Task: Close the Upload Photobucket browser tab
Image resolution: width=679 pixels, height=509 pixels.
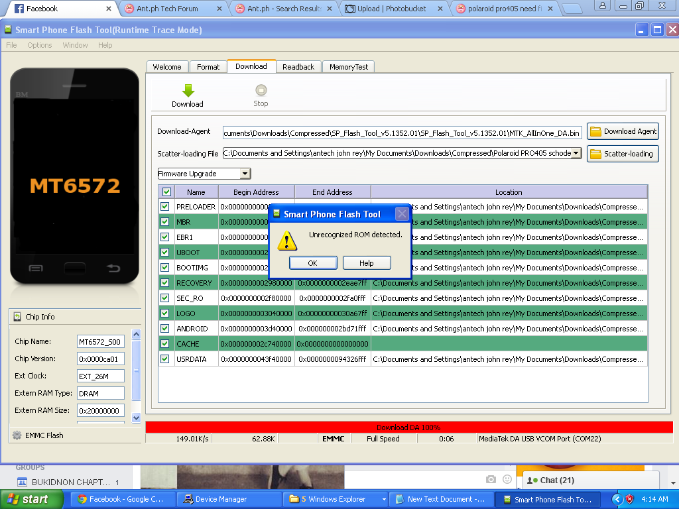Action: [440, 9]
